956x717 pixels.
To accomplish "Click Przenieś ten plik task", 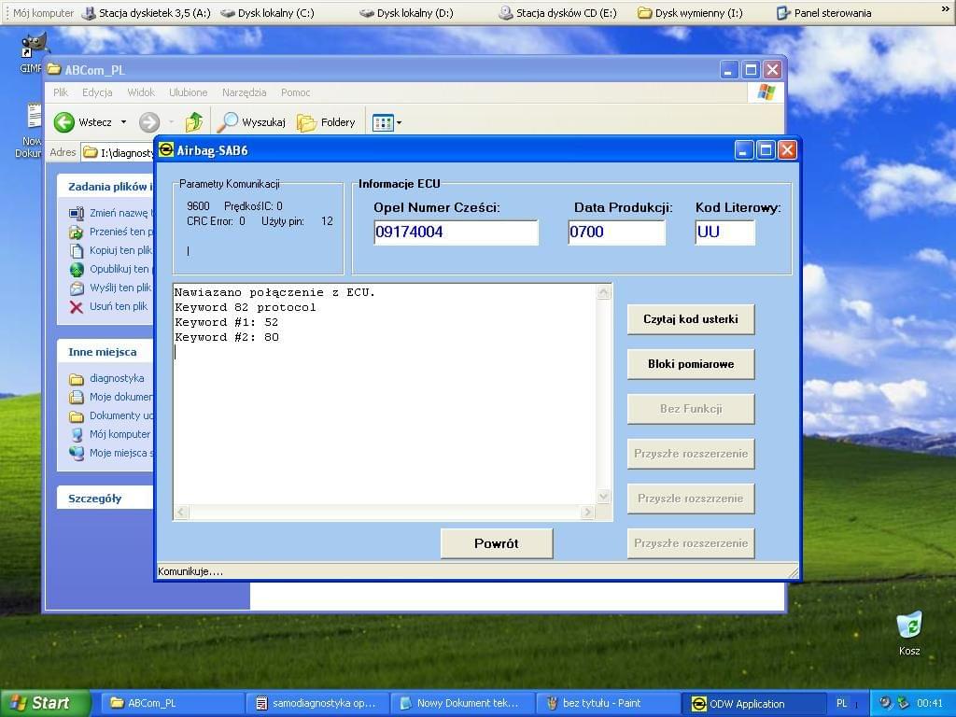I will point(110,232).
